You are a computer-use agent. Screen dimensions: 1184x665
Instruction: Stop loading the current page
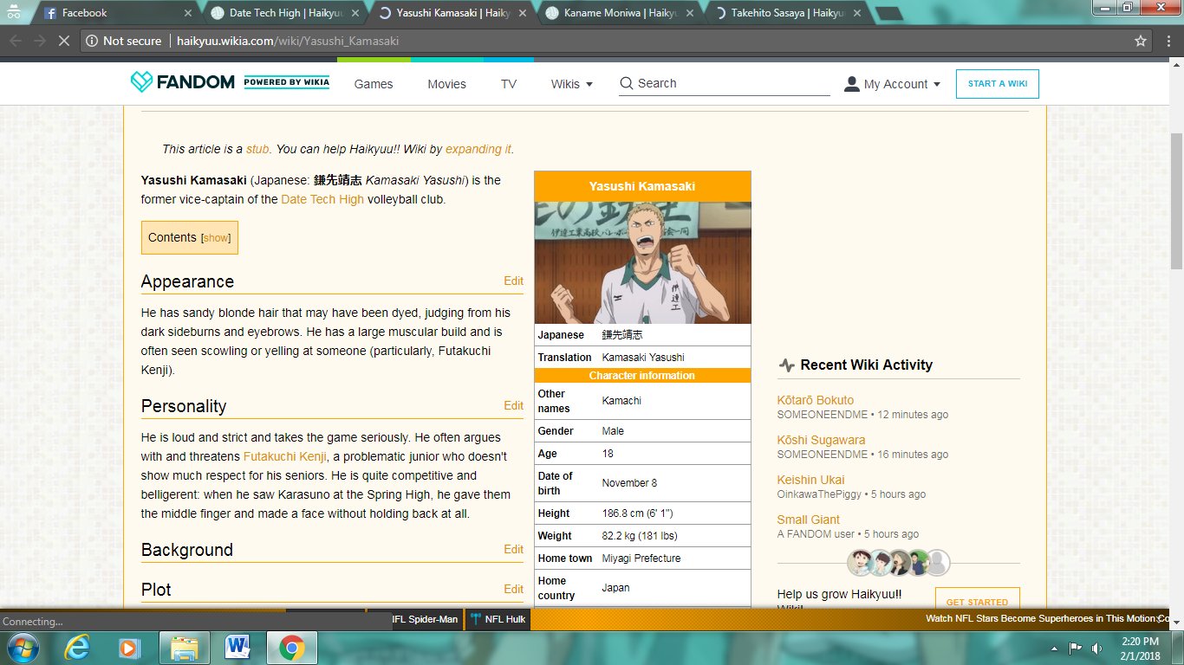click(x=63, y=41)
